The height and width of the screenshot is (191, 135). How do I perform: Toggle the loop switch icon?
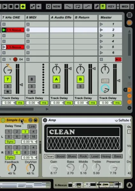[78, 6]
